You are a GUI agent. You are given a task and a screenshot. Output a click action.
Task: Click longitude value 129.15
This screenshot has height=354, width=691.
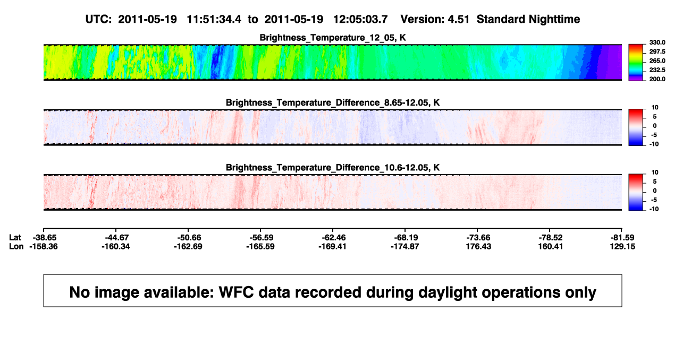[622, 246]
